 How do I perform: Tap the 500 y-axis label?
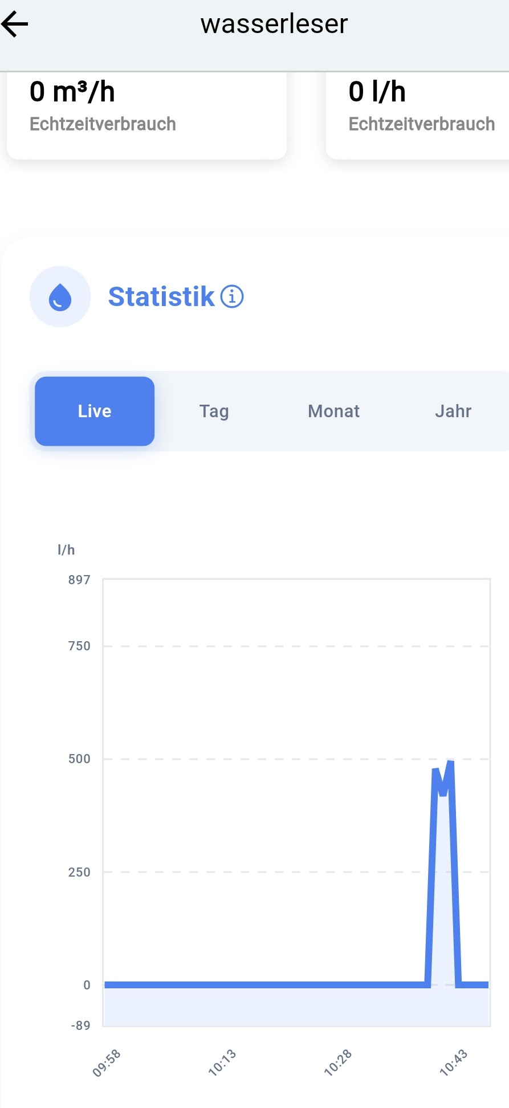(79, 759)
